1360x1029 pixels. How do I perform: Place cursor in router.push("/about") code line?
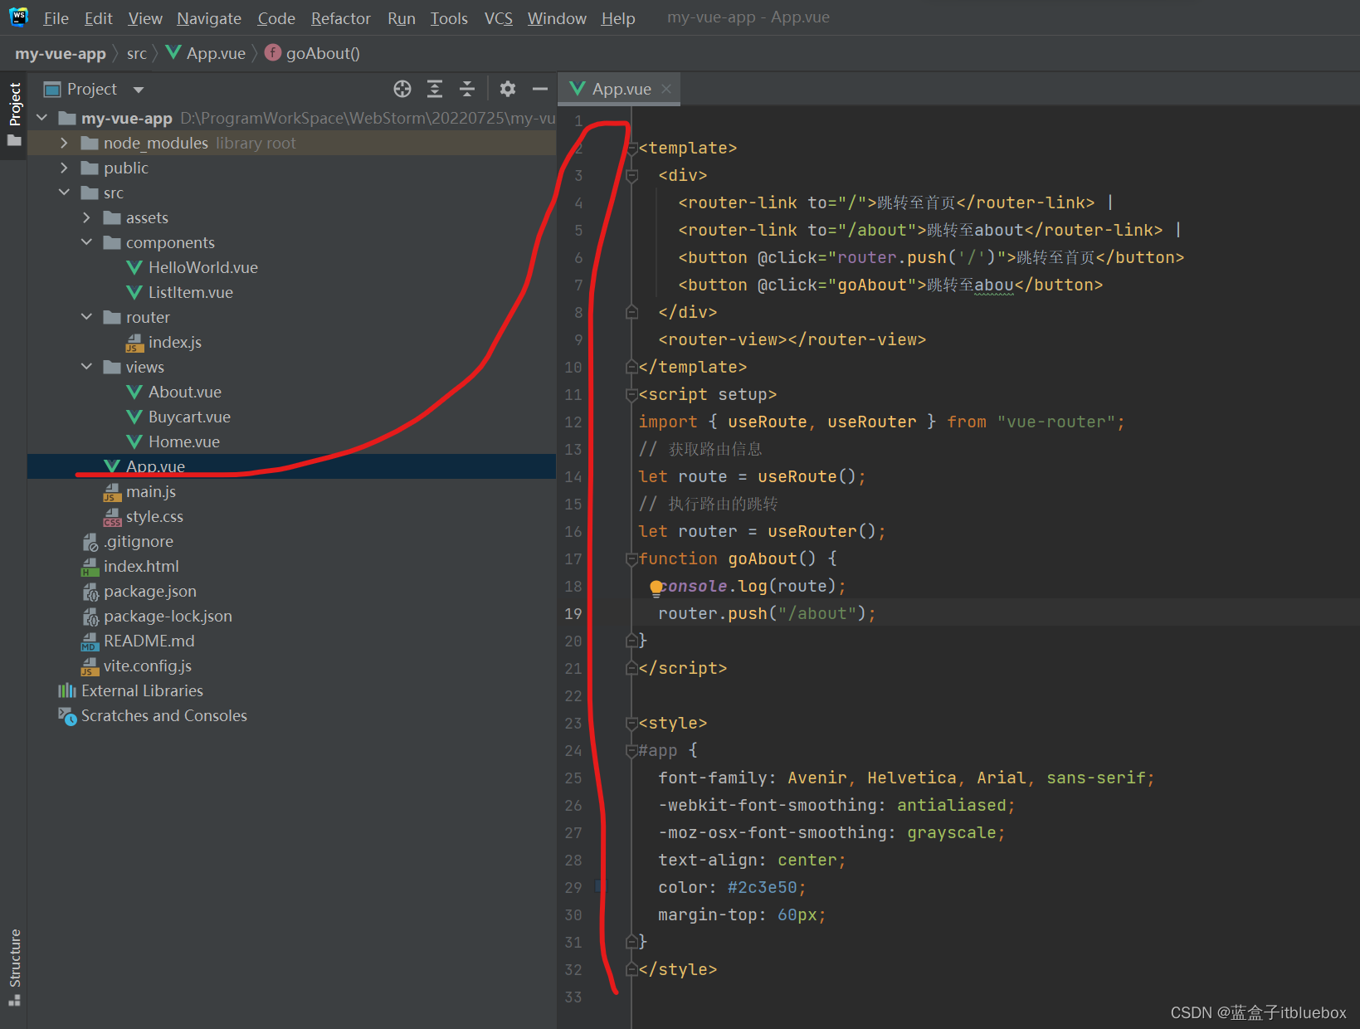click(767, 613)
